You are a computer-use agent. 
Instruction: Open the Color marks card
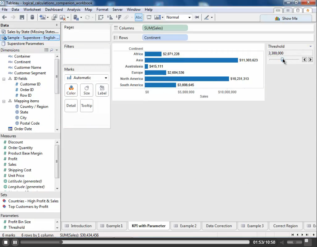71,90
